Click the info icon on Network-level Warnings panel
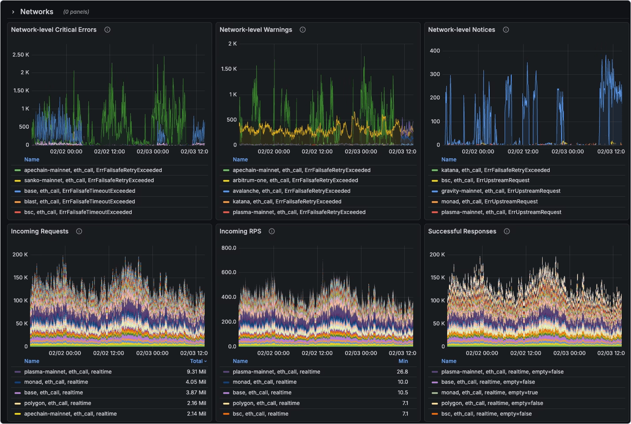Screen dimensions: 631x424 click(303, 30)
